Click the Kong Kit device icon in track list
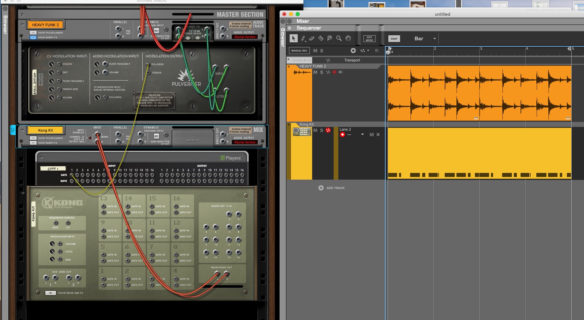Viewport: 584px width, 320px height. (302, 132)
